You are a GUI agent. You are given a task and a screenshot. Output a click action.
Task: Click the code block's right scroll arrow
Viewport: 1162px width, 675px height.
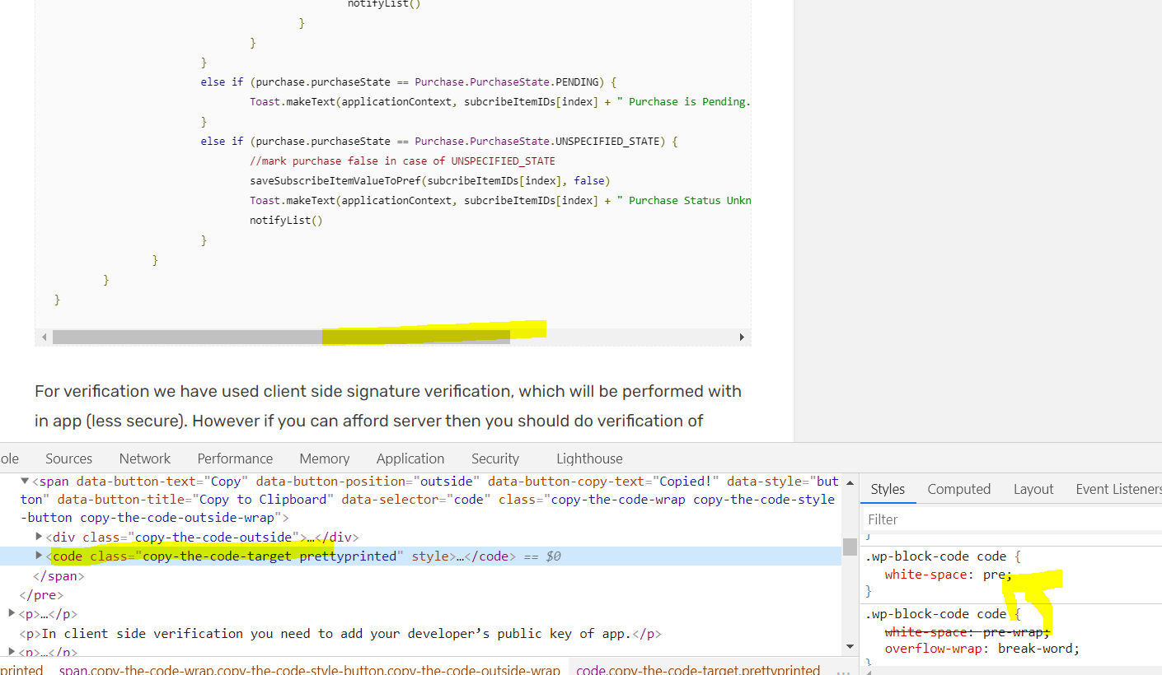point(742,337)
